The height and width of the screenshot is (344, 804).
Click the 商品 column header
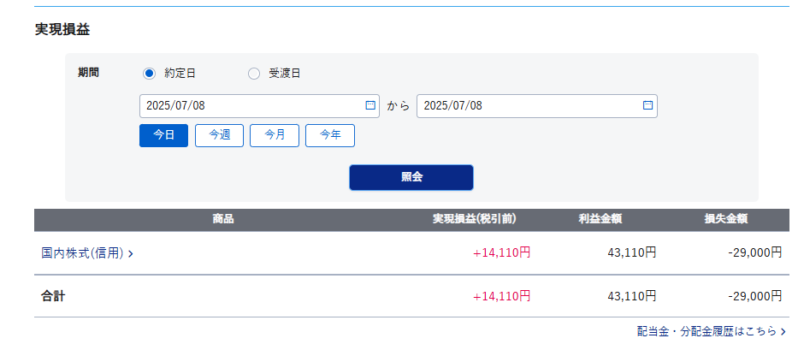[223, 219]
